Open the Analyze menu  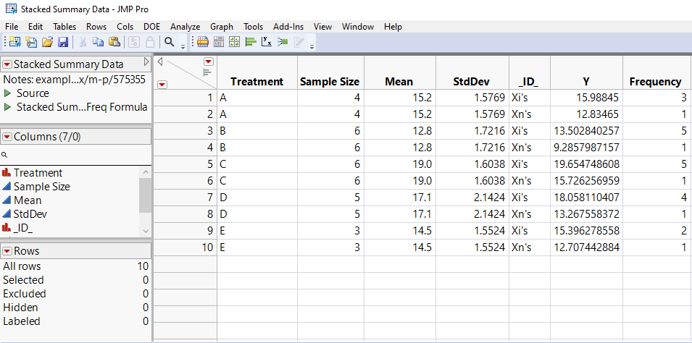pos(185,27)
